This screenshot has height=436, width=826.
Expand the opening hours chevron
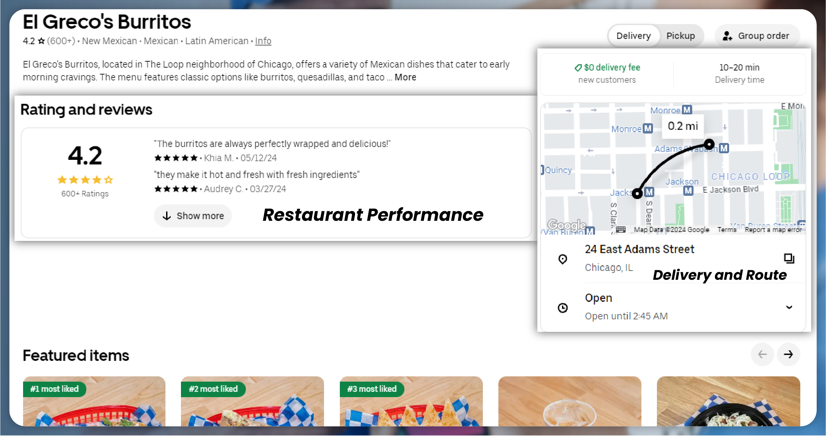(789, 307)
